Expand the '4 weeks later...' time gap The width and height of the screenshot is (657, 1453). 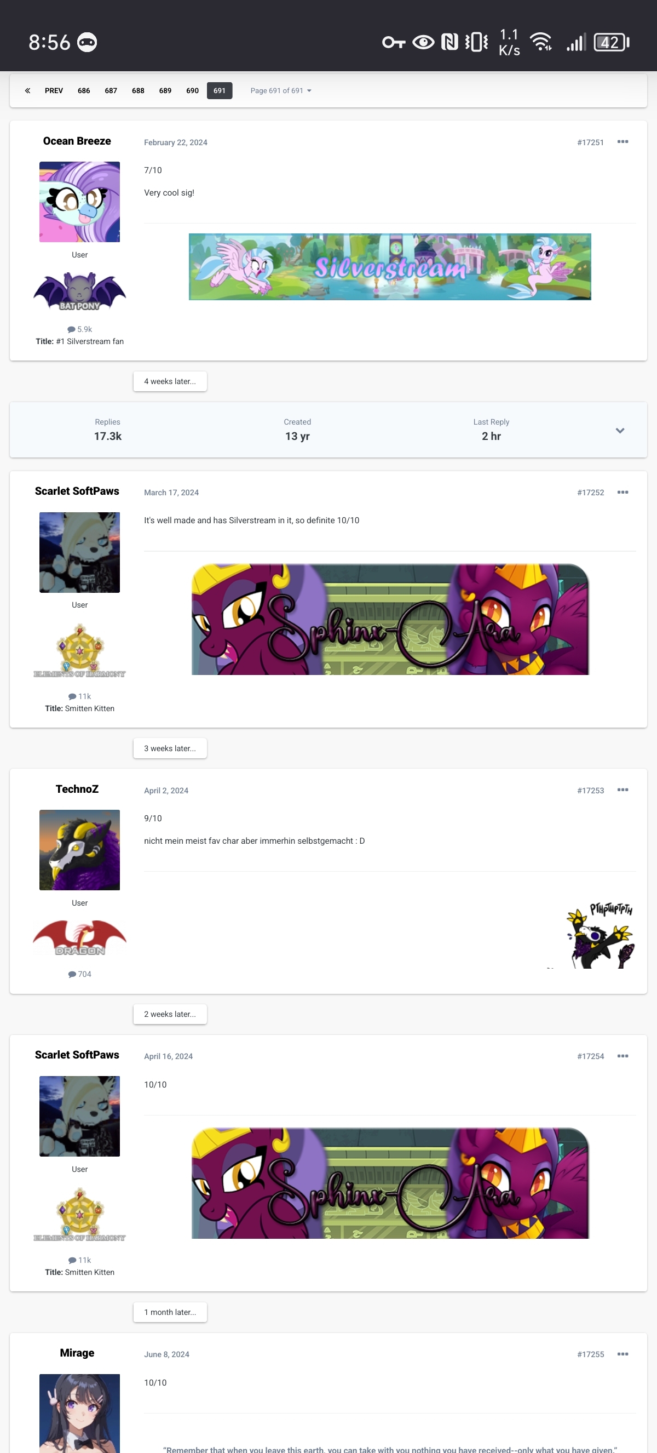(170, 381)
